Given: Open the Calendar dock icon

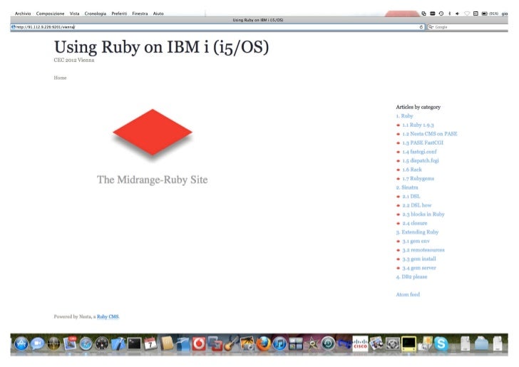Looking at the screenshot, I should click(150, 343).
